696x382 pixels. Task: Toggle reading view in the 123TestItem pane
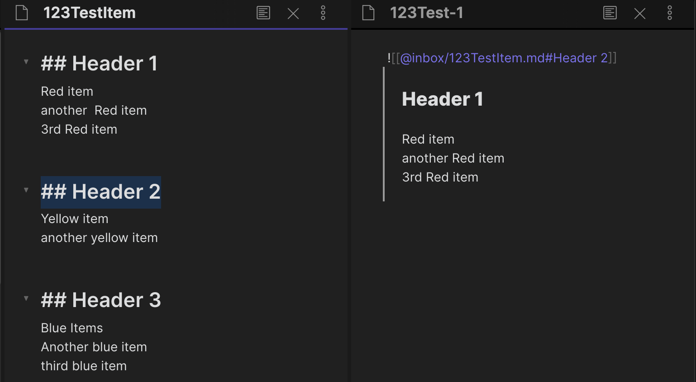[263, 13]
